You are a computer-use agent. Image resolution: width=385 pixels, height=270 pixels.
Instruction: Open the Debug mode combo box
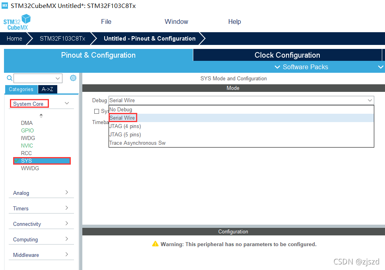coord(241,100)
